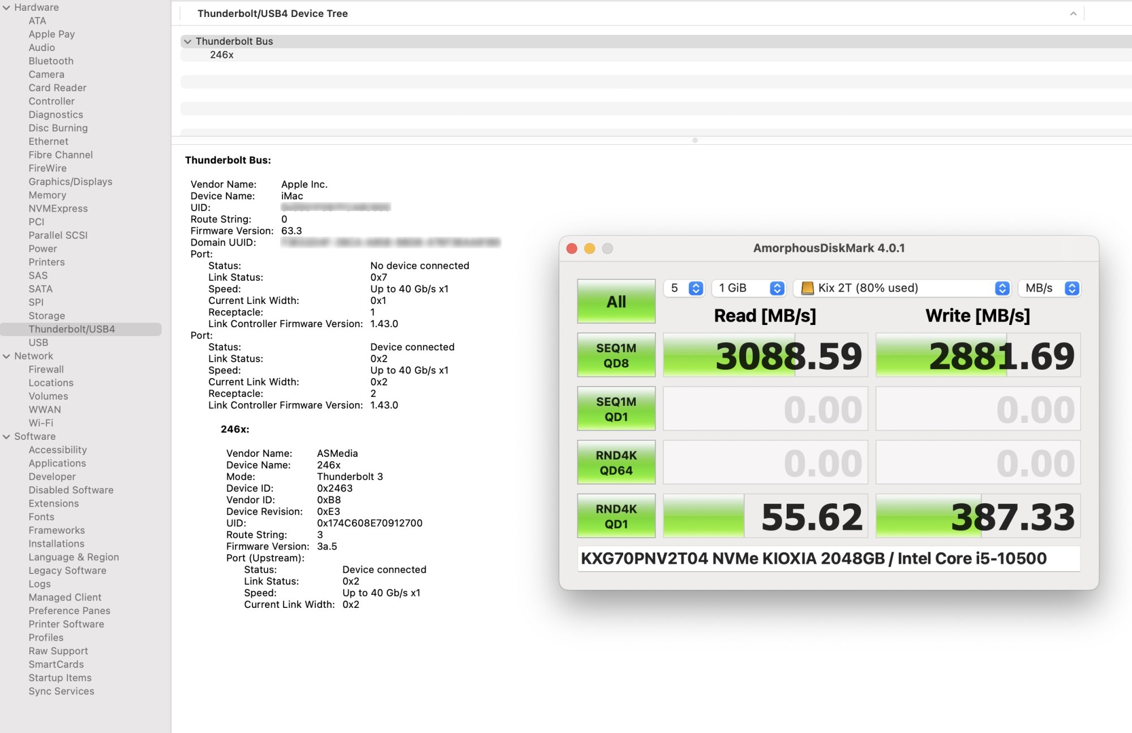The height and width of the screenshot is (733, 1132).
Task: Click the drive model description text field
Action: [828, 559]
